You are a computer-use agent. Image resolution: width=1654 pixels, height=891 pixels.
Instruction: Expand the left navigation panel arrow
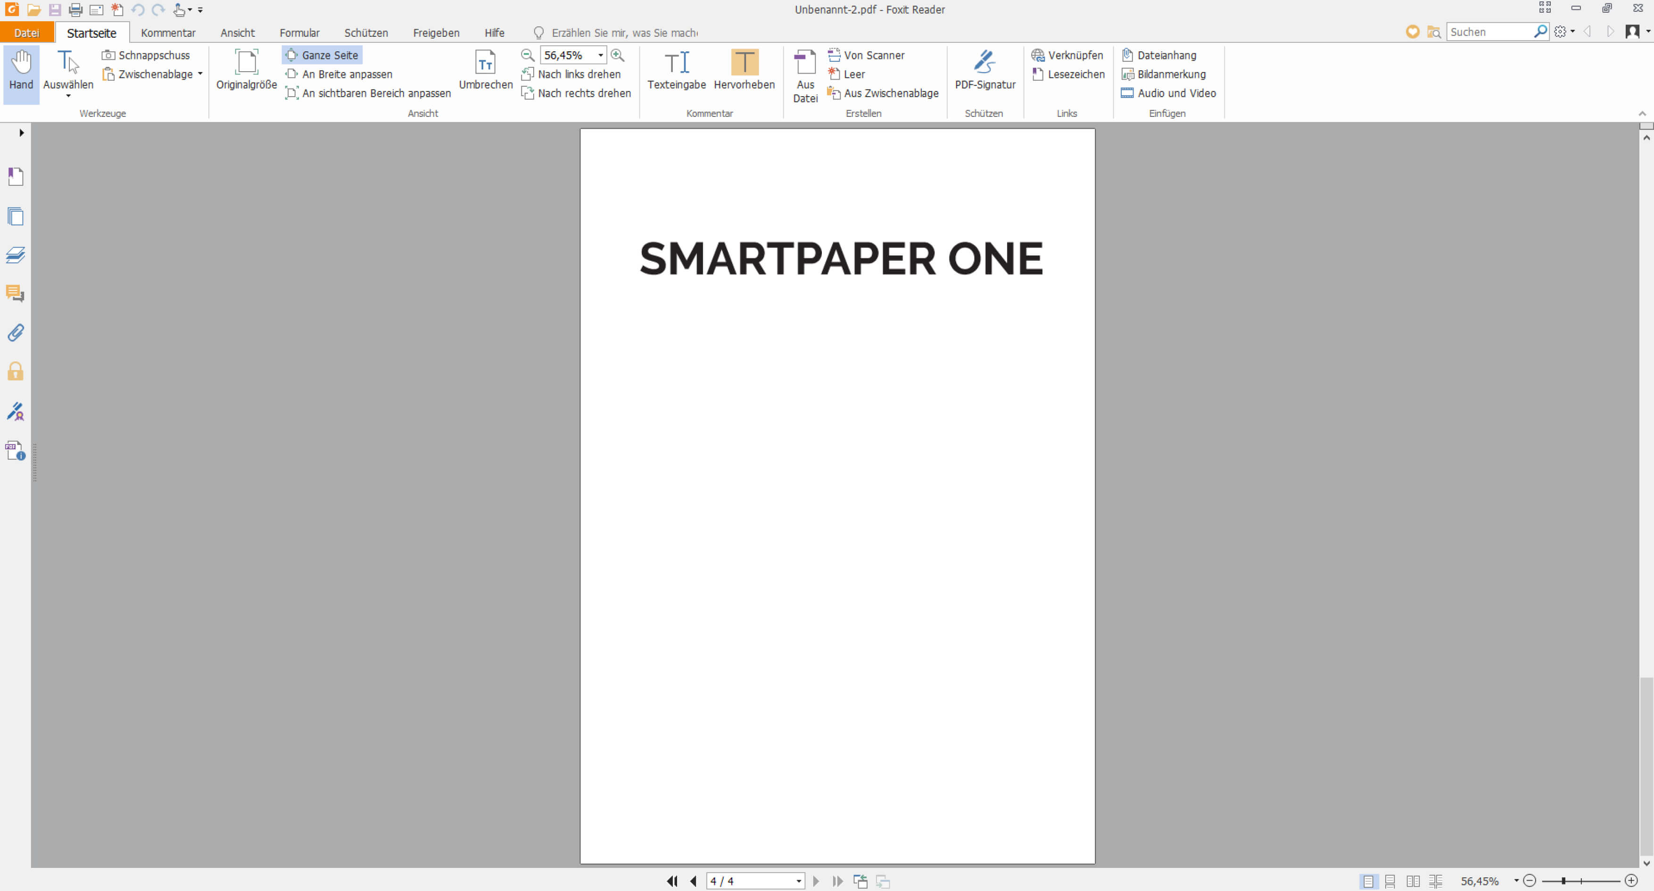[21, 133]
